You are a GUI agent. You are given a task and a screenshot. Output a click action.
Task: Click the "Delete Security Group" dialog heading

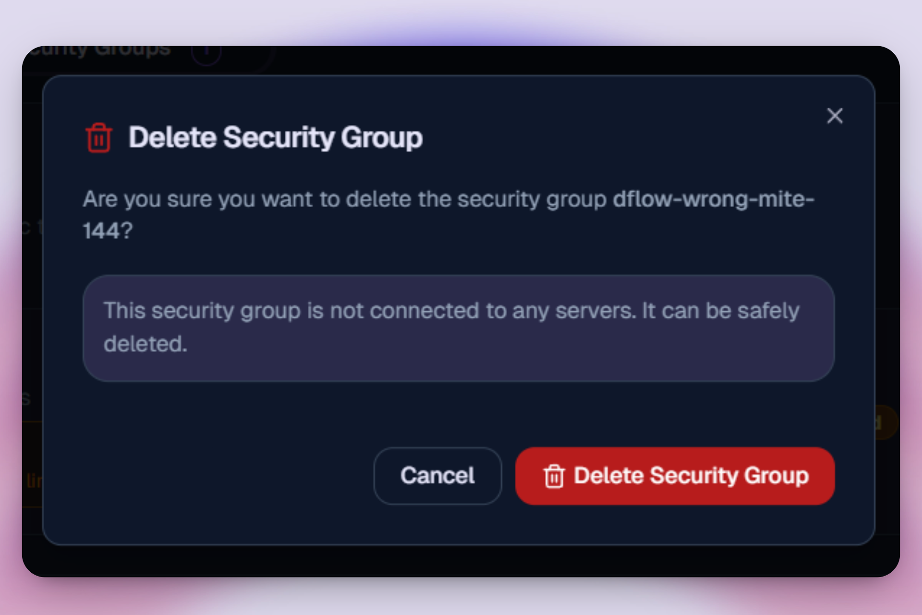tap(275, 138)
